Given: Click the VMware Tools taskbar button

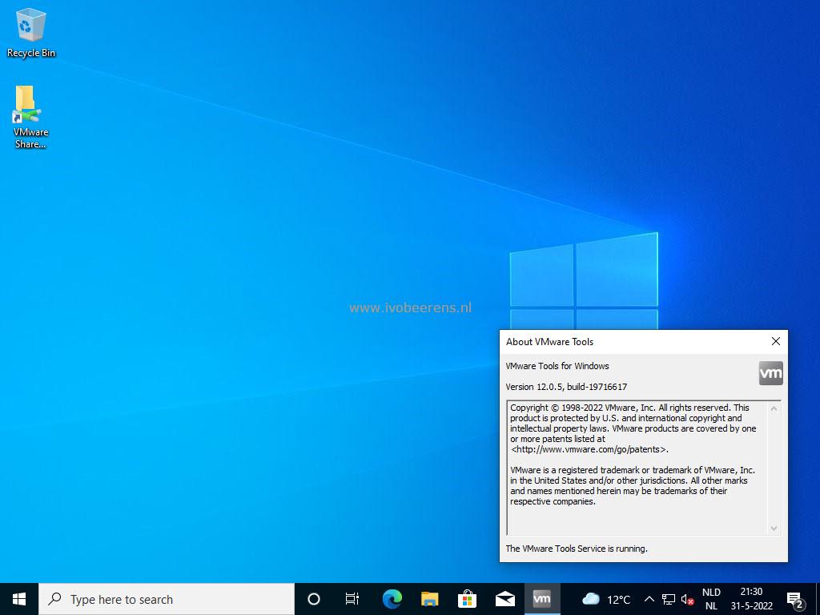Looking at the screenshot, I should point(542,599).
